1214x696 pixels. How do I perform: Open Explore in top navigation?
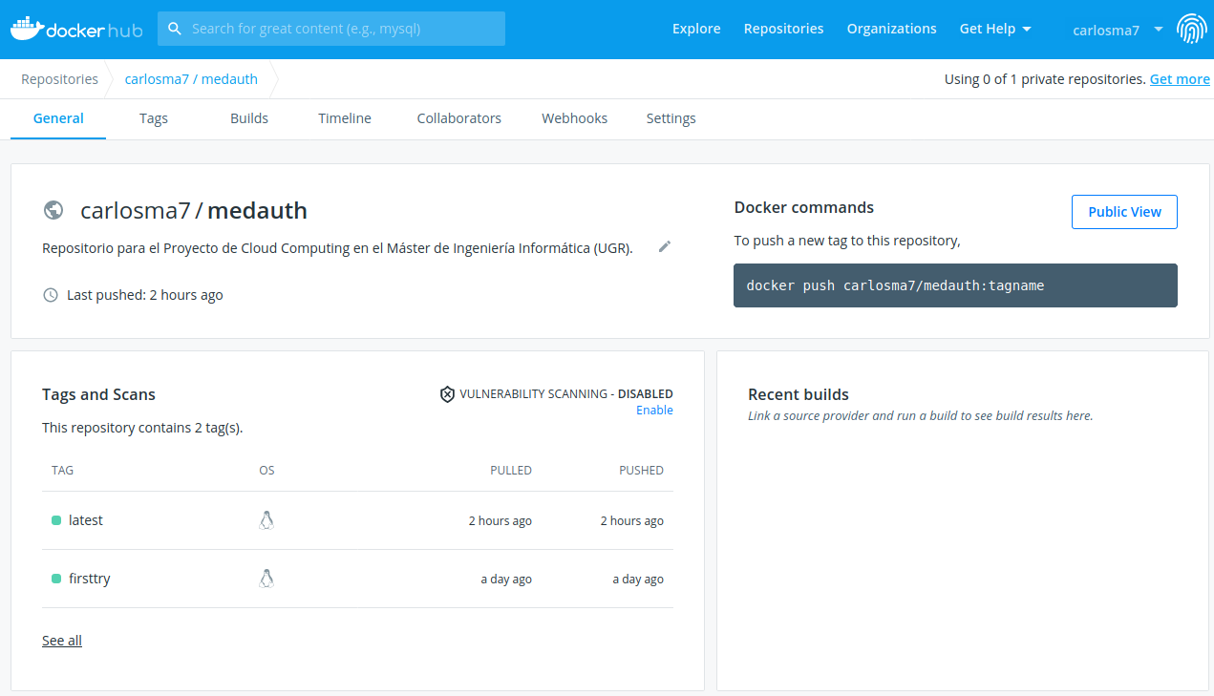[x=696, y=29]
